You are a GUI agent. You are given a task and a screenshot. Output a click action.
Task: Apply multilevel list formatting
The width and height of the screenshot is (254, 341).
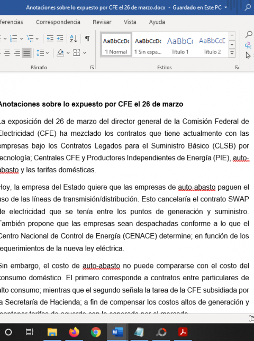coord(30,39)
